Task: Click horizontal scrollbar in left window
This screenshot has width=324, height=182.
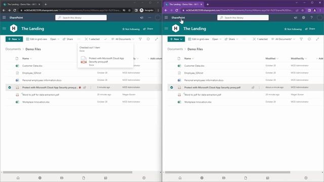Action: click(67, 172)
